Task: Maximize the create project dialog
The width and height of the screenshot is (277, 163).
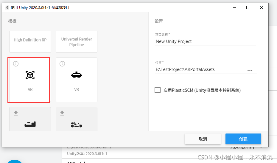Action: [248, 7]
